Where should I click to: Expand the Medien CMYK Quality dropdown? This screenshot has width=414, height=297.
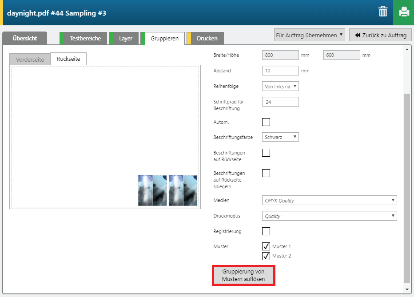click(x=329, y=201)
